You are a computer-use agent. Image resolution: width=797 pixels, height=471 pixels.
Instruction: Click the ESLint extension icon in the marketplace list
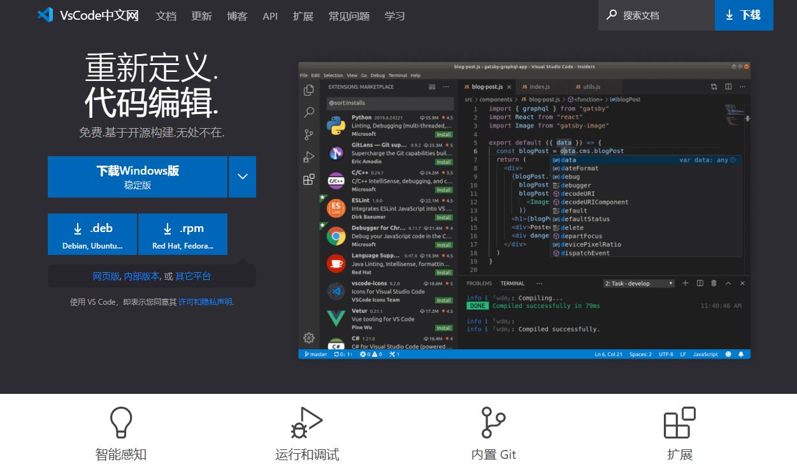336,208
